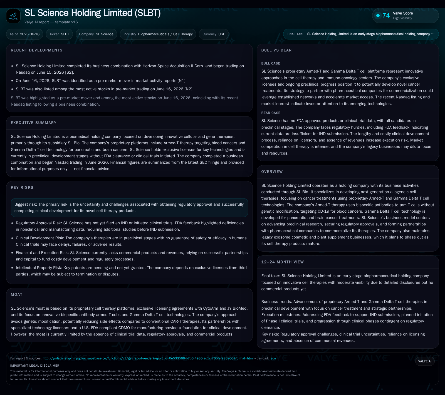Viewport: 445px width, 395px height.
Task: Click the 'Business trends' paragraph
Action: coord(344,305)
